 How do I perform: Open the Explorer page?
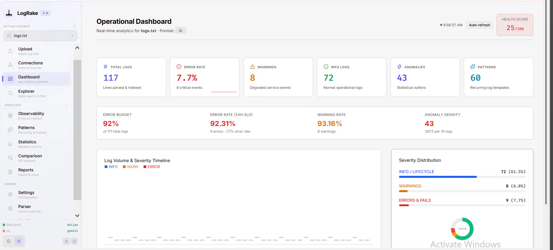[x=37, y=93]
